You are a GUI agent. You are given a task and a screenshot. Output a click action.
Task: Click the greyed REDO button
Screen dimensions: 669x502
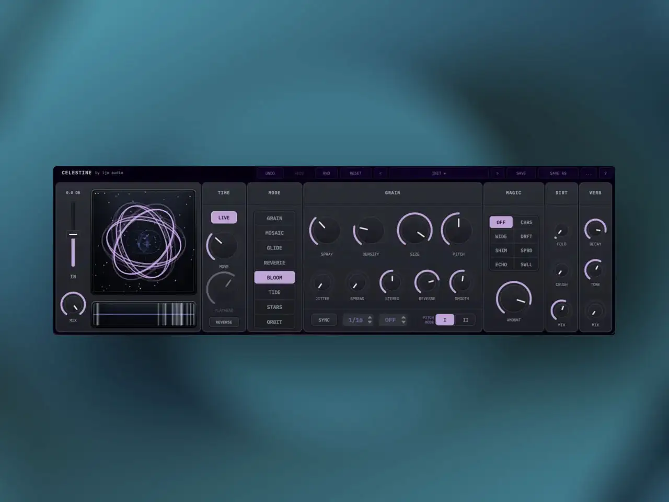pyautogui.click(x=299, y=173)
